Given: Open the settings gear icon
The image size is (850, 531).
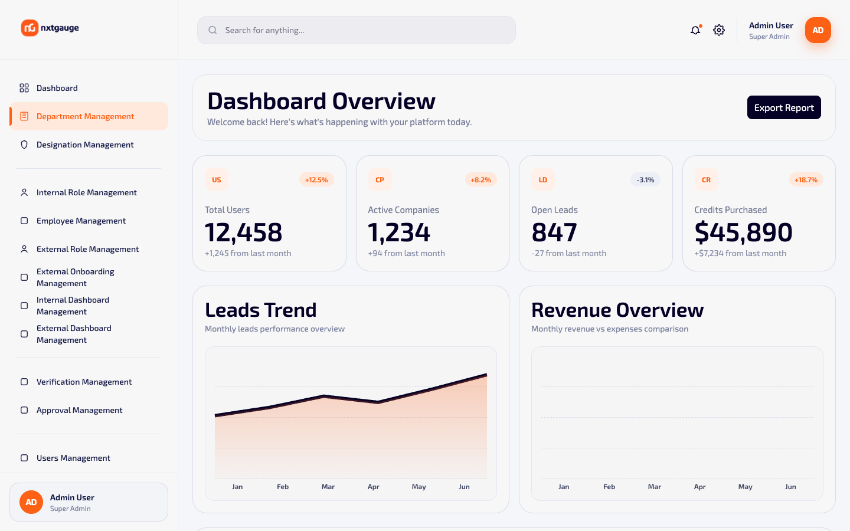Looking at the screenshot, I should pos(719,30).
